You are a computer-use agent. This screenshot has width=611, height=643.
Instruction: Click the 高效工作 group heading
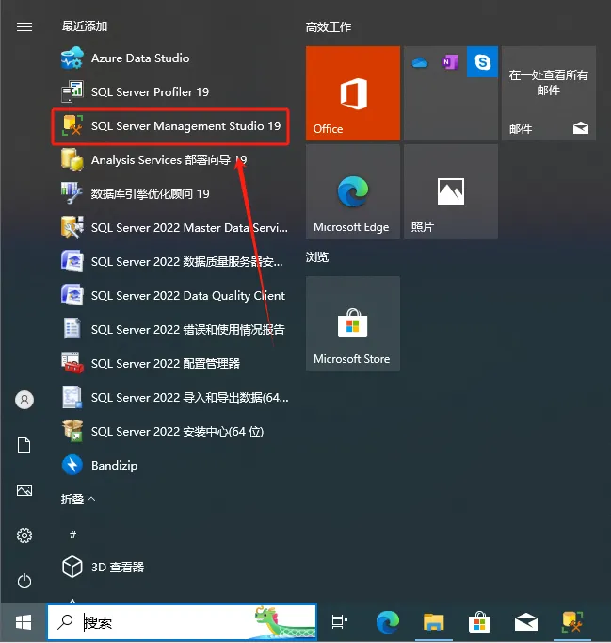click(x=329, y=27)
